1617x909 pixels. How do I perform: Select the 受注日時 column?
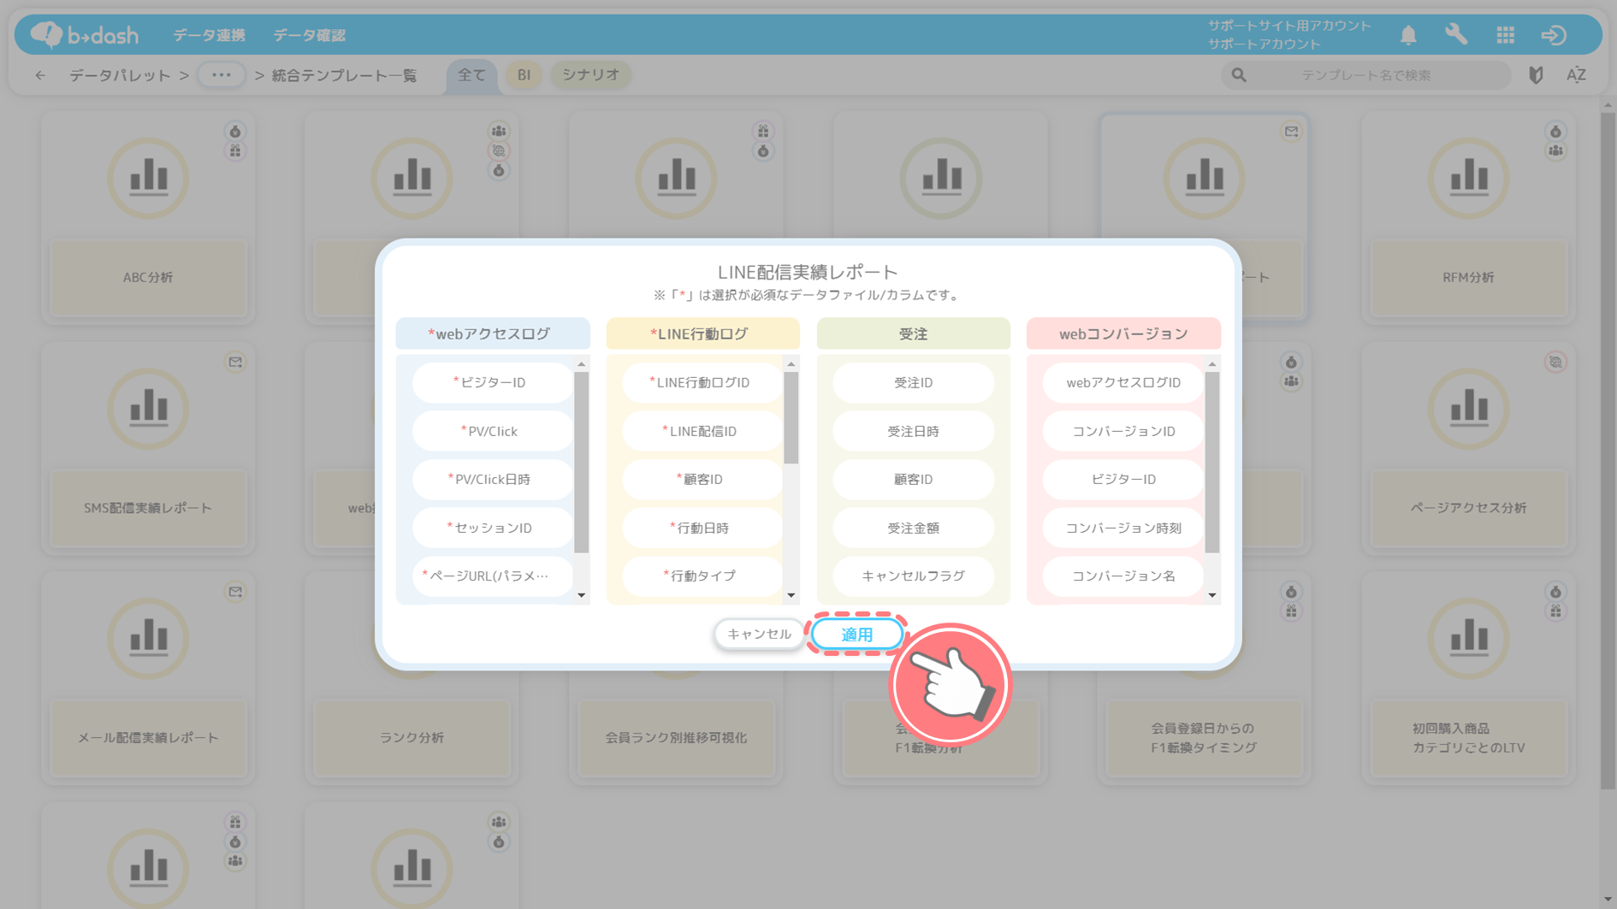pos(913,431)
